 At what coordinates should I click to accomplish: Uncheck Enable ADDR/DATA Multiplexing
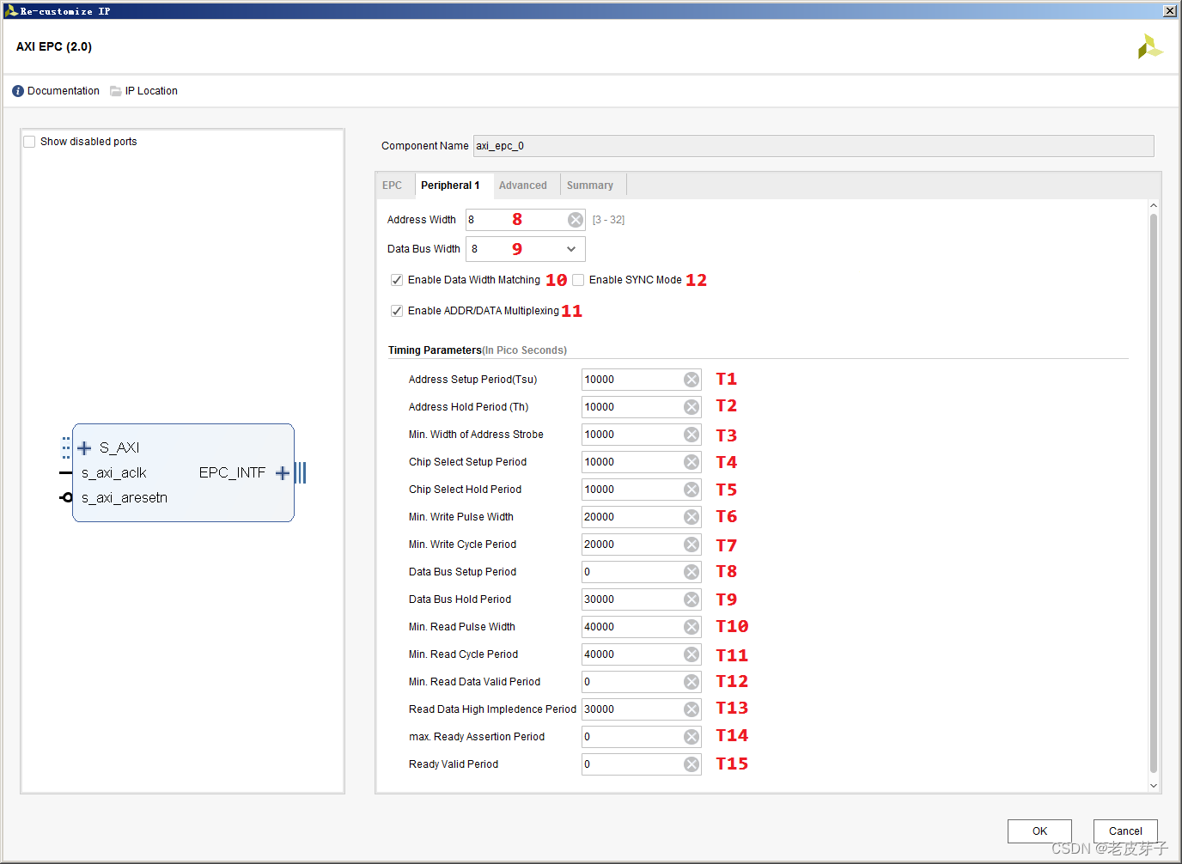(x=397, y=311)
